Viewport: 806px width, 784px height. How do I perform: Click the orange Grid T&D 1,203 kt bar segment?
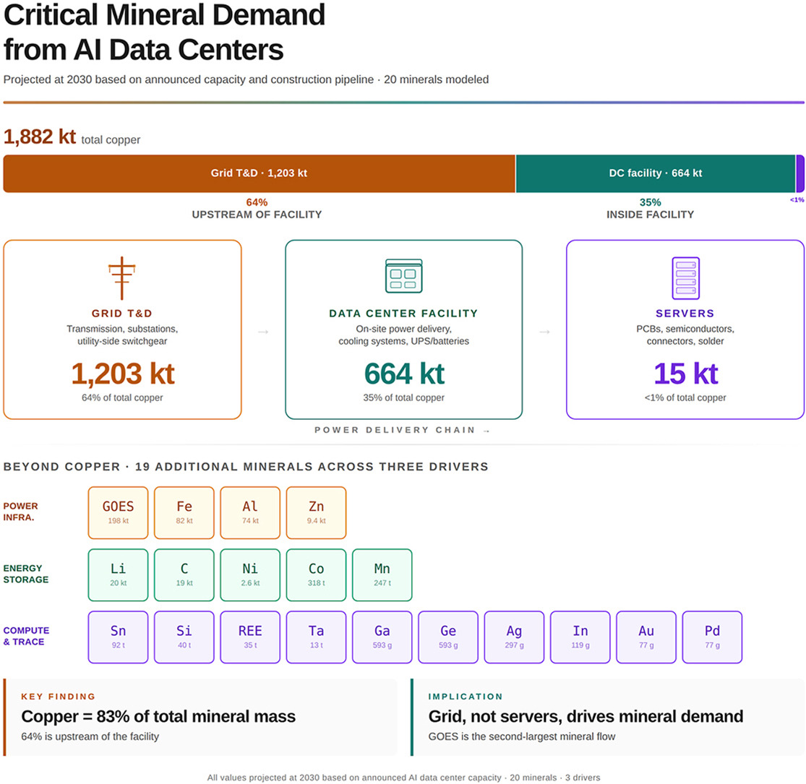point(259,173)
